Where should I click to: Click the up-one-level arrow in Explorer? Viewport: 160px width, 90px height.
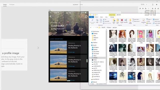97,27
